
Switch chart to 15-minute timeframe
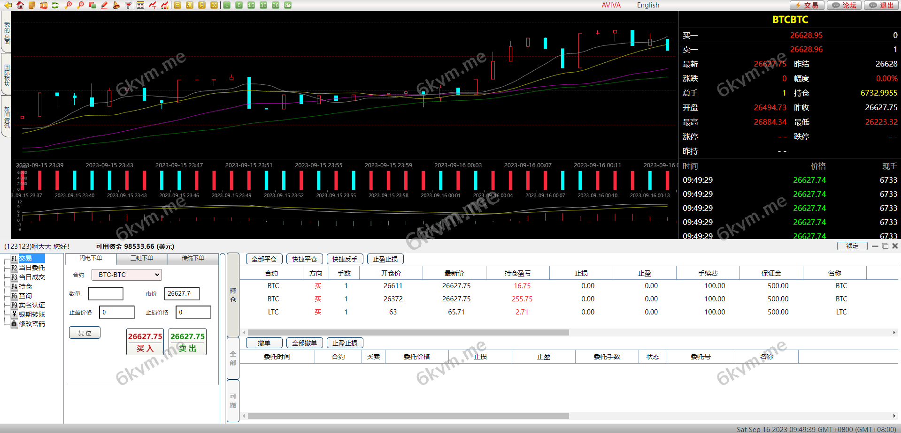(251, 5)
